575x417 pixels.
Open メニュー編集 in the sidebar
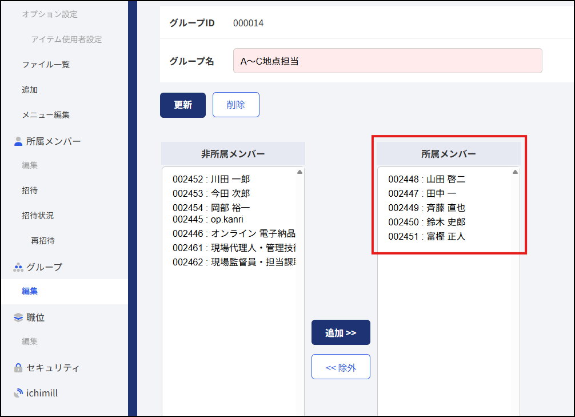[46, 115]
